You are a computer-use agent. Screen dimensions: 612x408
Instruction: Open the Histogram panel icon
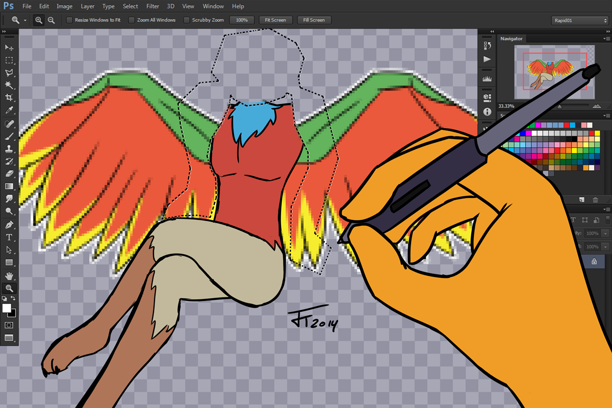coord(487,79)
